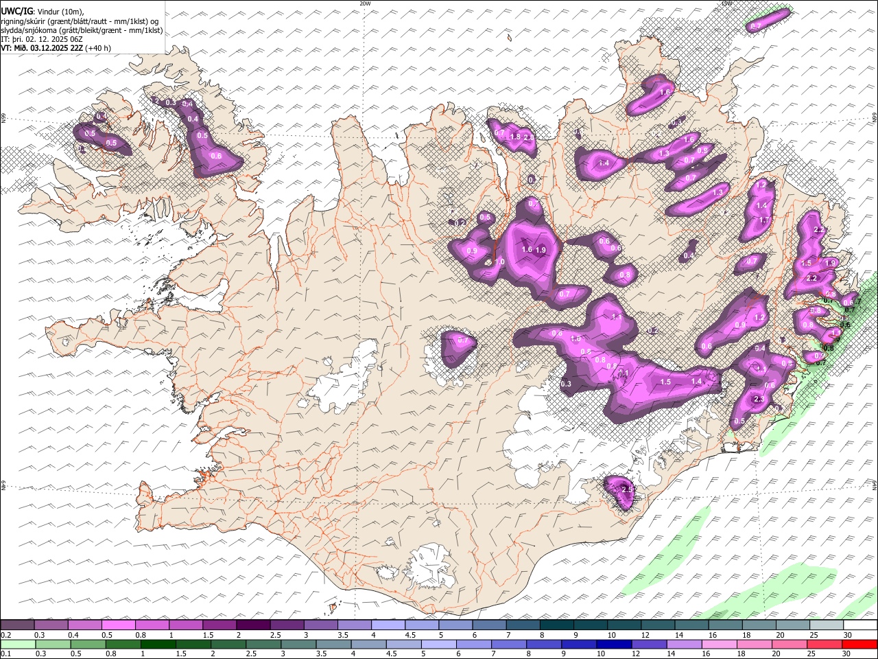Click the 0.2 number in the snow legend
Image resolution: width=878 pixels, height=659 pixels.
[x=5, y=635]
